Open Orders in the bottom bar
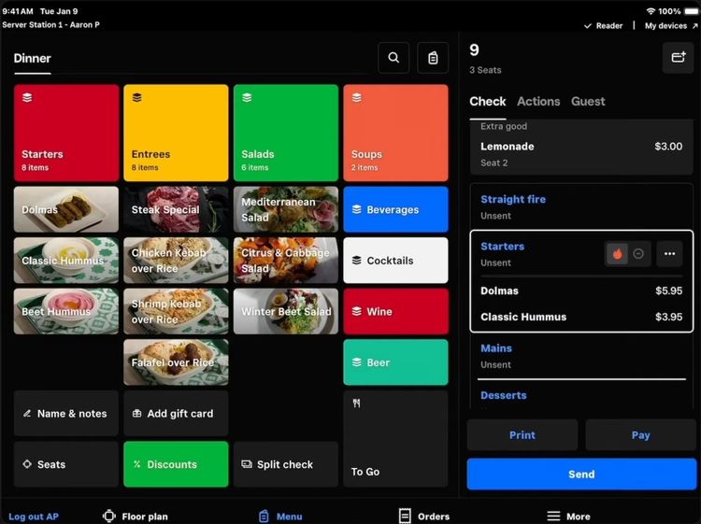Screen dimensions: 701x524 click(423, 517)
